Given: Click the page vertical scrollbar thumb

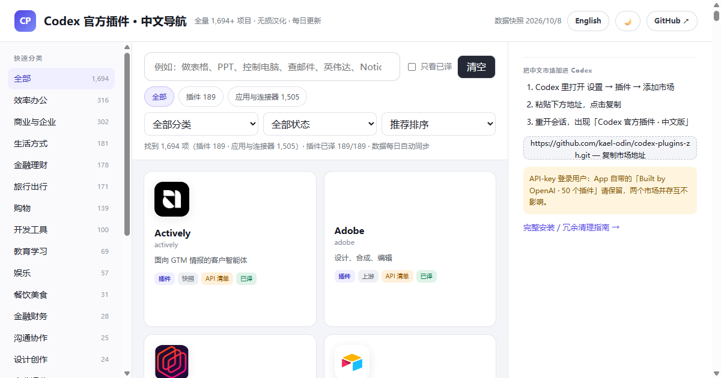Looking at the screenshot, I should point(716,16).
